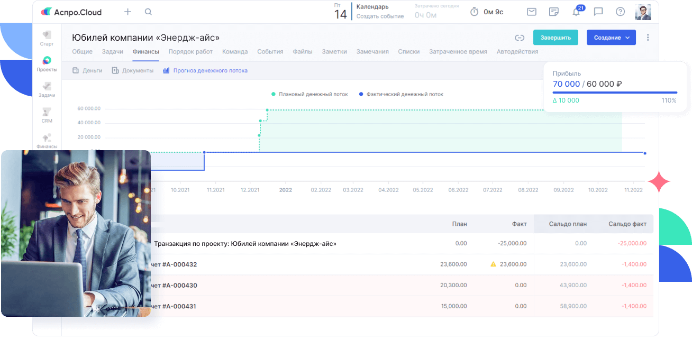
Task: Open the user avatar profile menu
Action: click(x=643, y=12)
